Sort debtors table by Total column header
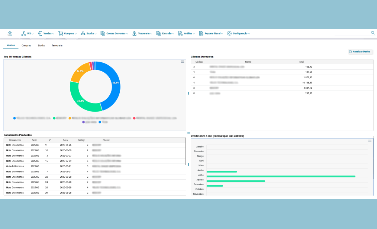 coord(301,62)
